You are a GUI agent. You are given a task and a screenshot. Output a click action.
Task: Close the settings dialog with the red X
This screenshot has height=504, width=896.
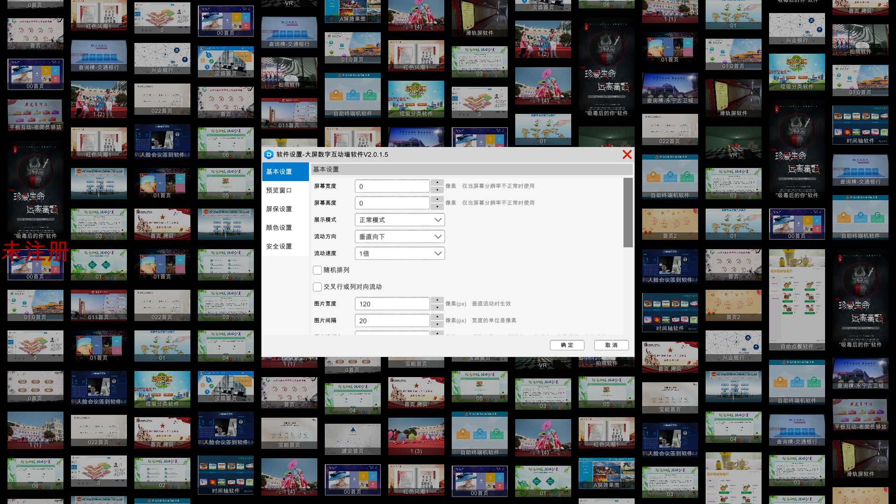click(x=627, y=154)
